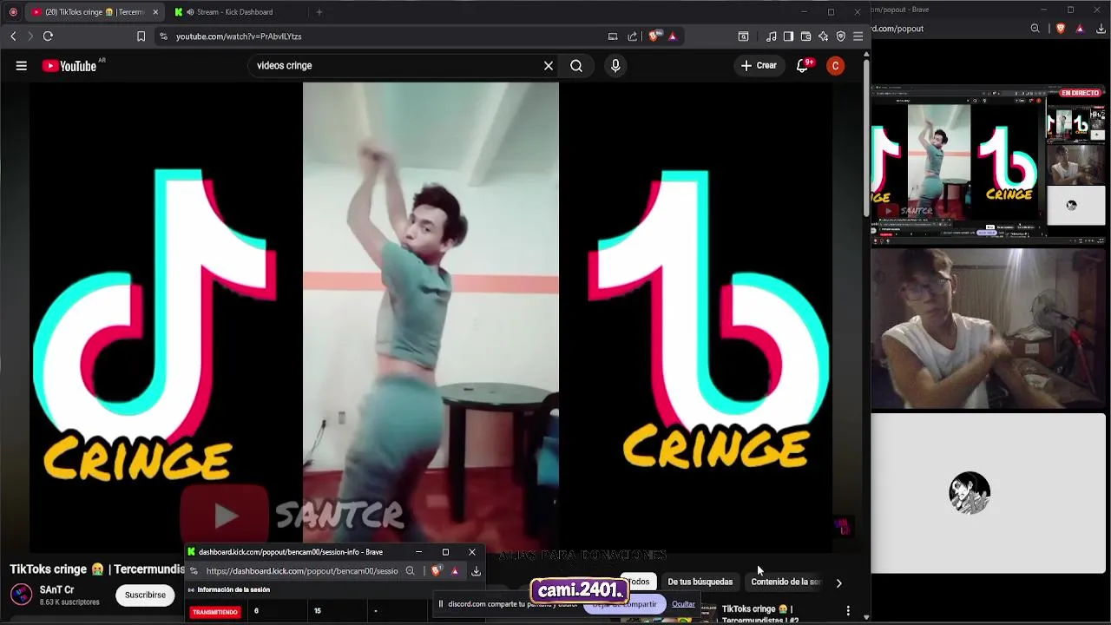Show more filter chips with right arrow
1111x625 pixels.
click(x=838, y=583)
